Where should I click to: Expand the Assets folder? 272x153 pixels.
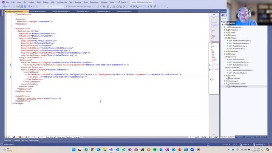pyautogui.click(x=225, y=33)
